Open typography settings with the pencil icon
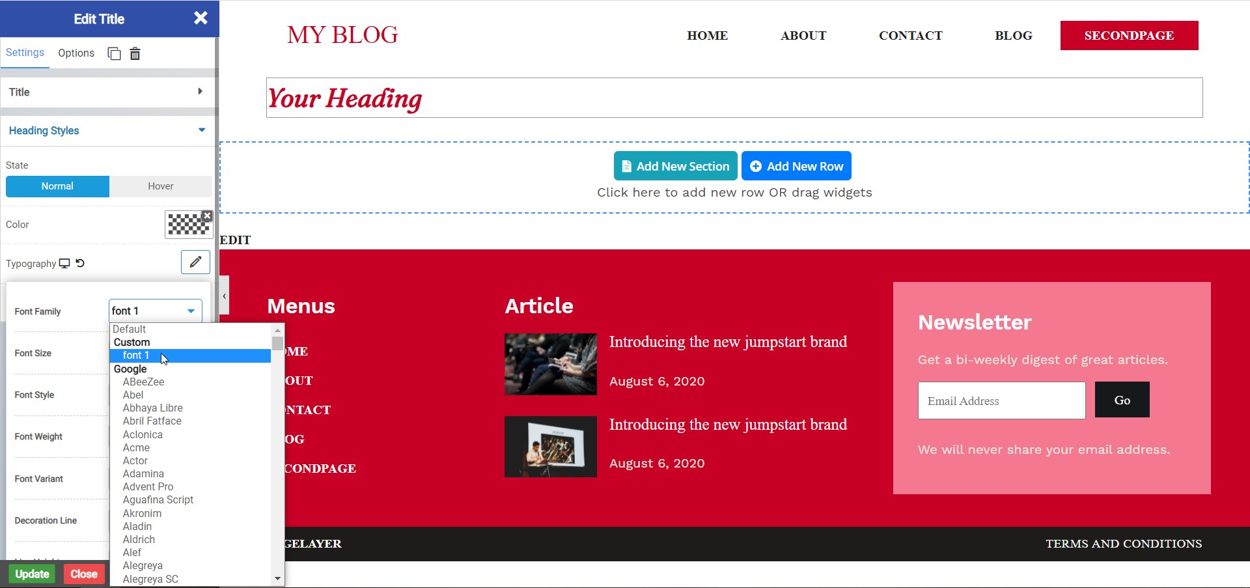 pyautogui.click(x=195, y=262)
